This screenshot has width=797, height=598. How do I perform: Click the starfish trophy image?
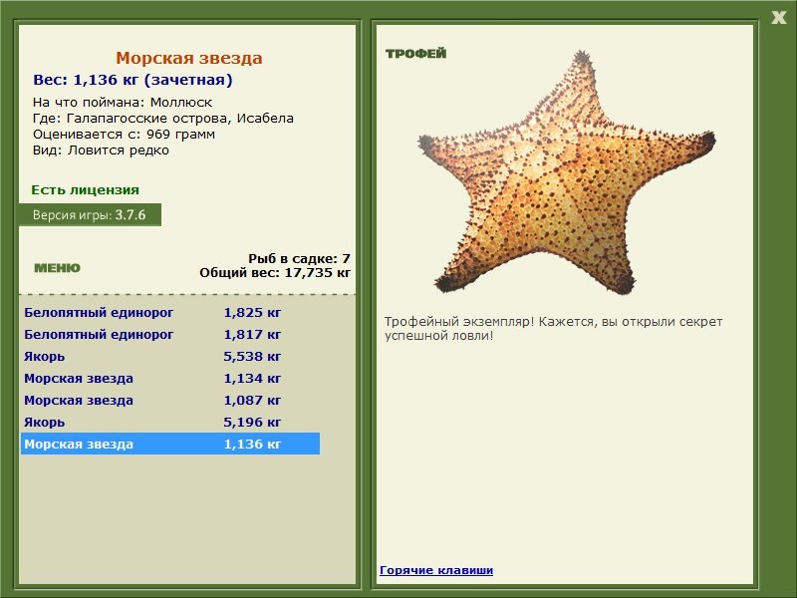(567, 172)
